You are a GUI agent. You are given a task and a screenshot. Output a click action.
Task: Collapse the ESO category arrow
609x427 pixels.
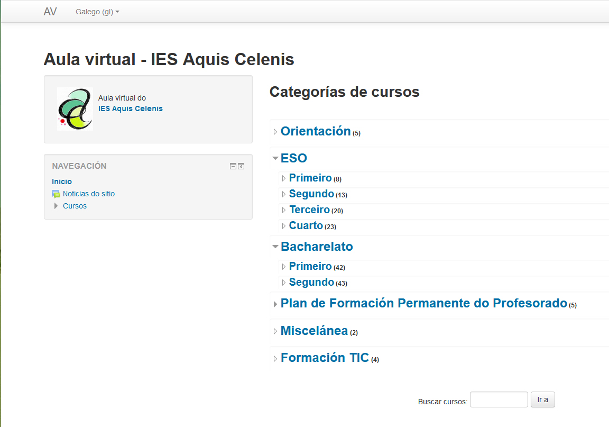tap(275, 158)
